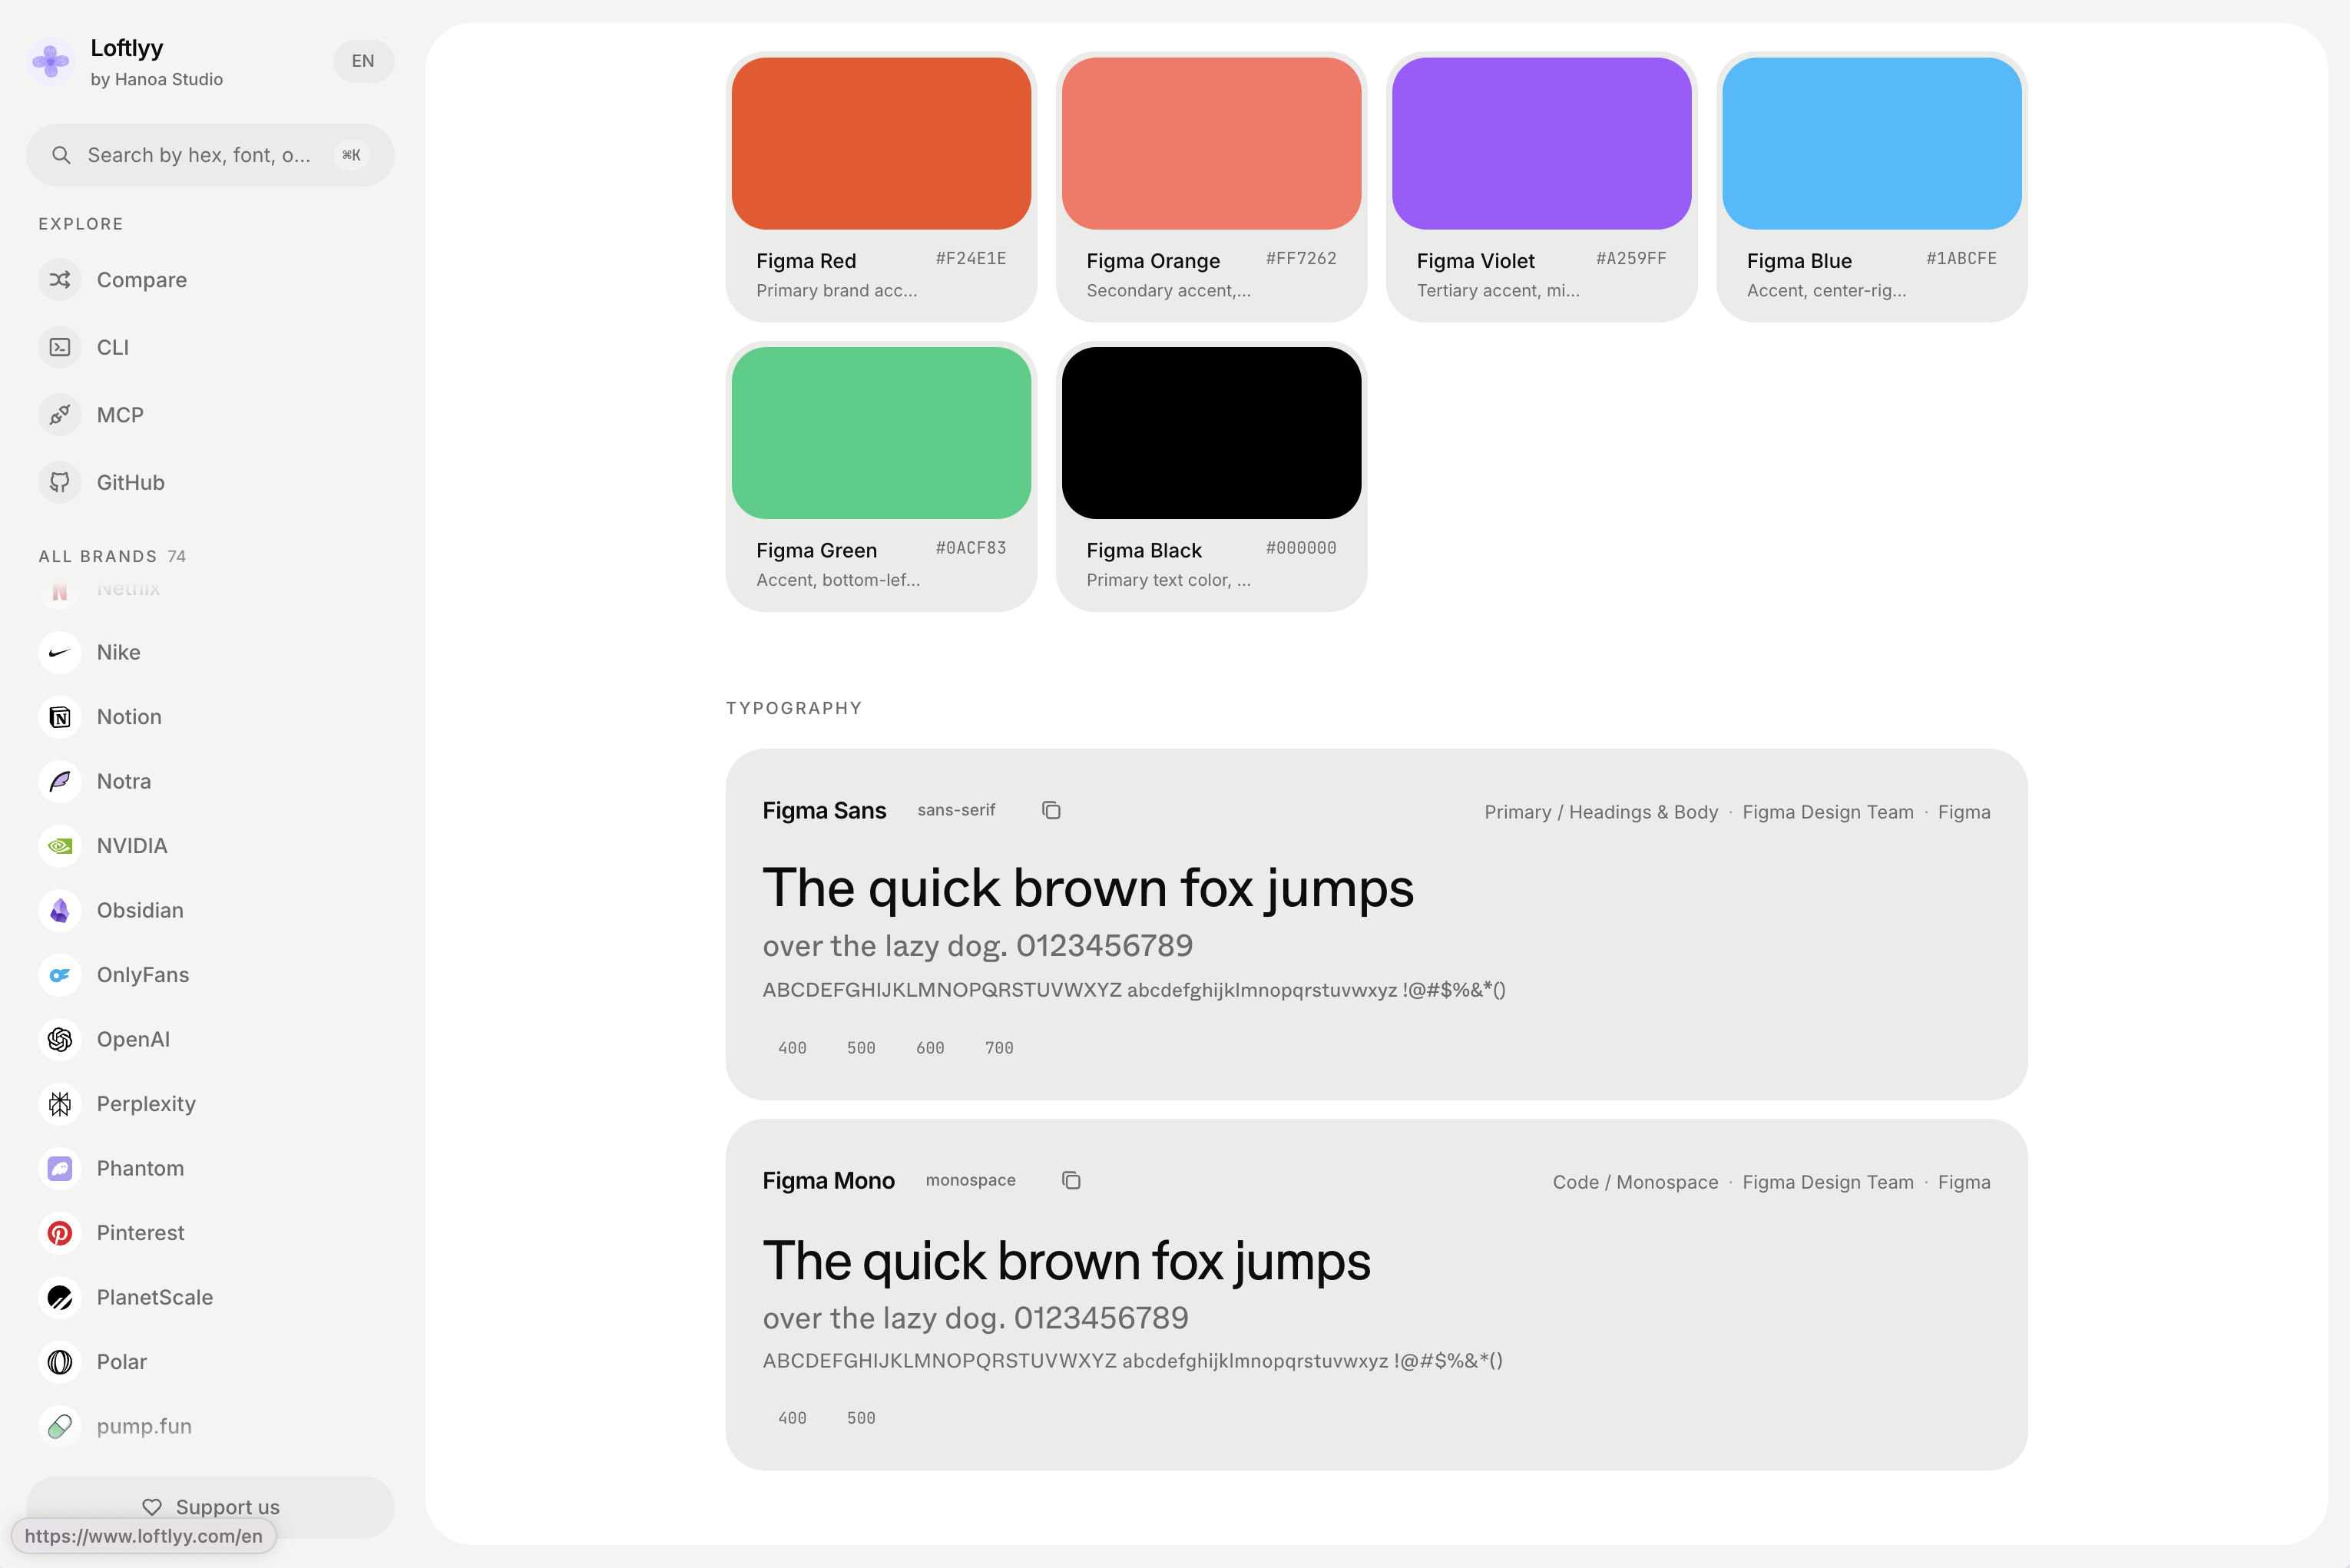Click the Loftlyy flower logo icon
The height and width of the screenshot is (1568, 2350).
[x=50, y=61]
